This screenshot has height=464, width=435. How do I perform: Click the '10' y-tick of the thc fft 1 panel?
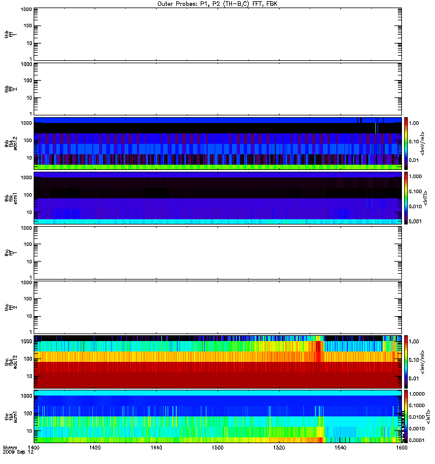(30, 262)
